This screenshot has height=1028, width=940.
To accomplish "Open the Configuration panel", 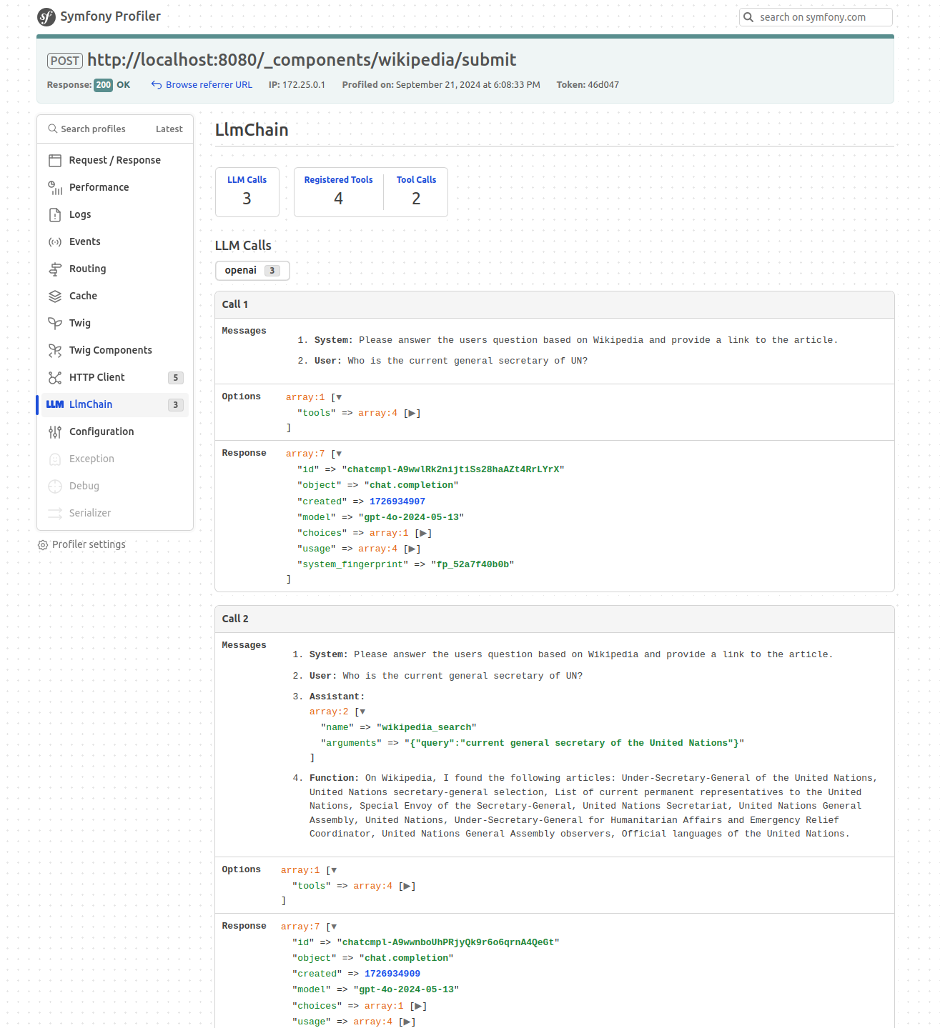I will coord(114,431).
